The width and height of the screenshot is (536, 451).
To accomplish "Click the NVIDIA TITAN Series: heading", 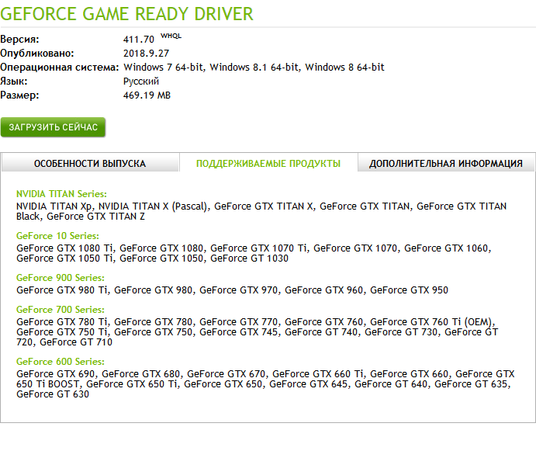I will [x=61, y=194].
